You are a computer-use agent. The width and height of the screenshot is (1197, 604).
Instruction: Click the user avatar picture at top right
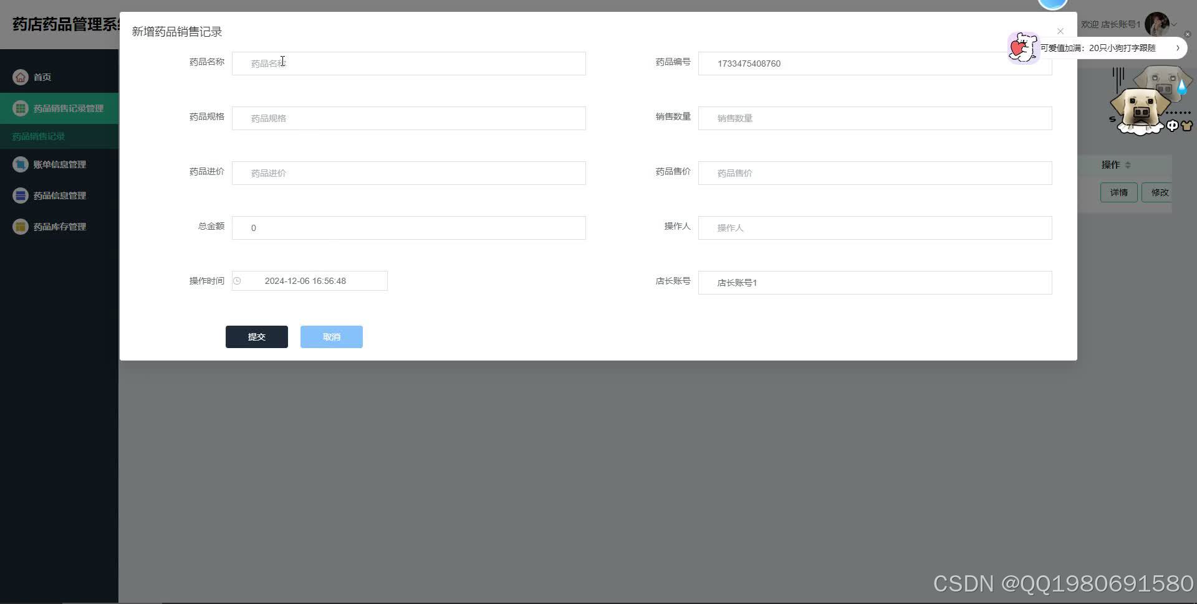point(1157,25)
